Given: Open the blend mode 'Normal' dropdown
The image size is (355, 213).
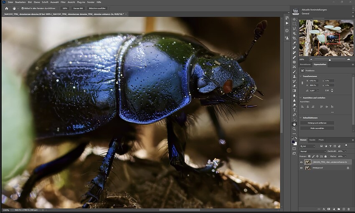Looking at the screenshot, I should 312,151.
